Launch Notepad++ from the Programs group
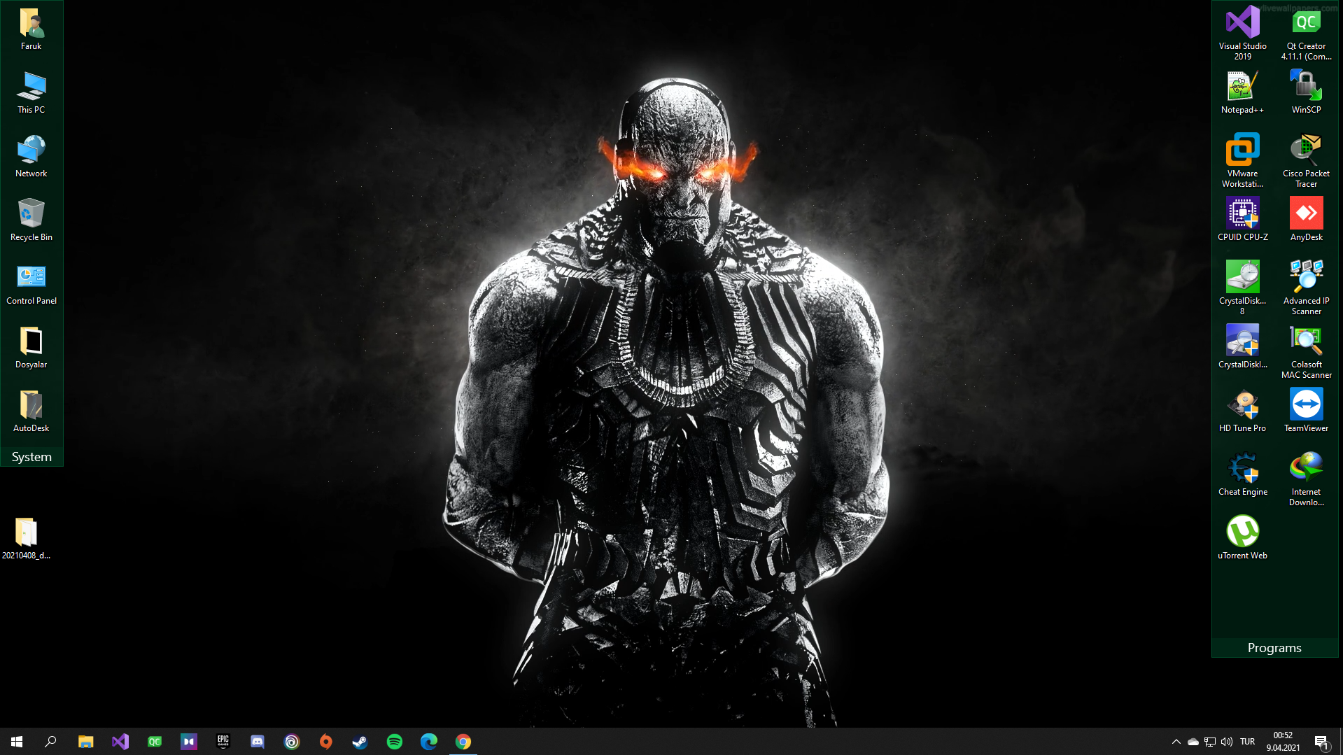The width and height of the screenshot is (1343, 755). click(1242, 87)
